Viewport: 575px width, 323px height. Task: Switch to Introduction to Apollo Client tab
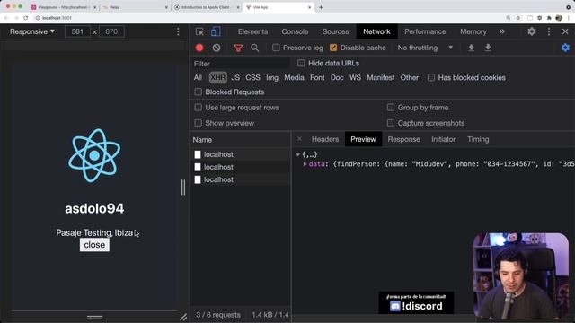coord(206,7)
